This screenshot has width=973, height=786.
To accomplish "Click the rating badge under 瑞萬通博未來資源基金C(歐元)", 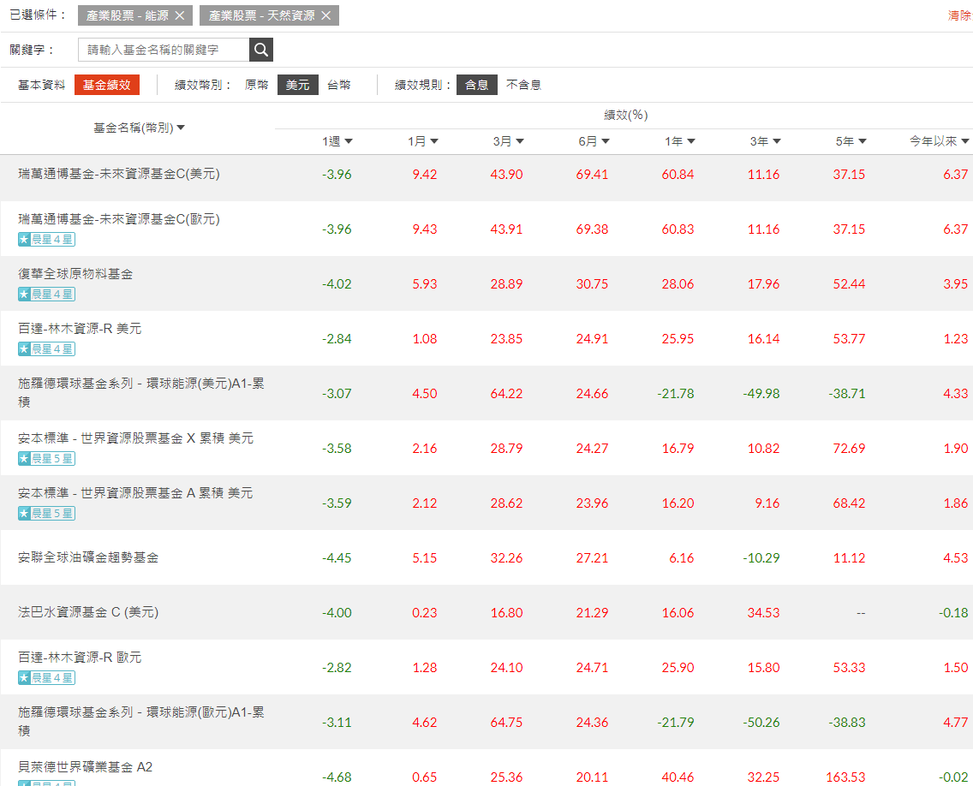I will tap(45, 239).
